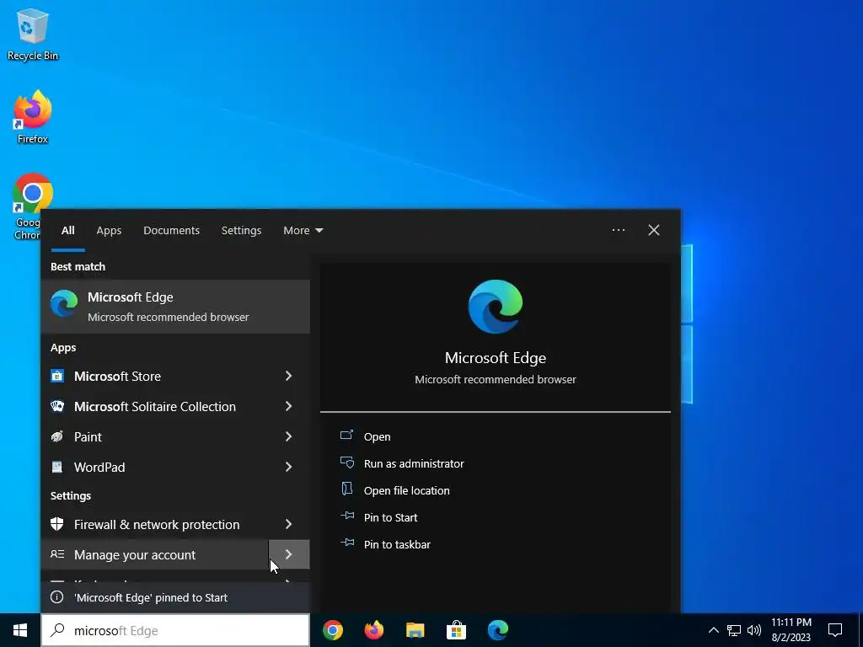Screen dimensions: 863x647
Task: Choose Run as administrator
Action: [x=414, y=464]
